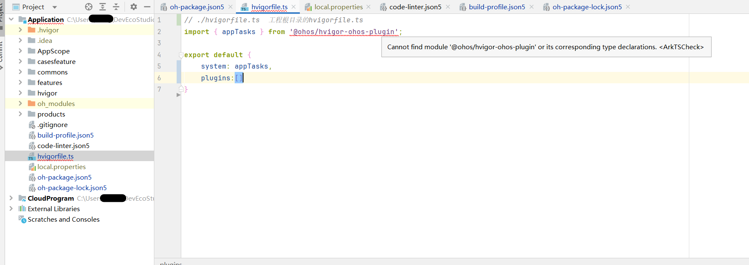Click the .gitignore file icon
The width and height of the screenshot is (749, 265).
point(32,125)
